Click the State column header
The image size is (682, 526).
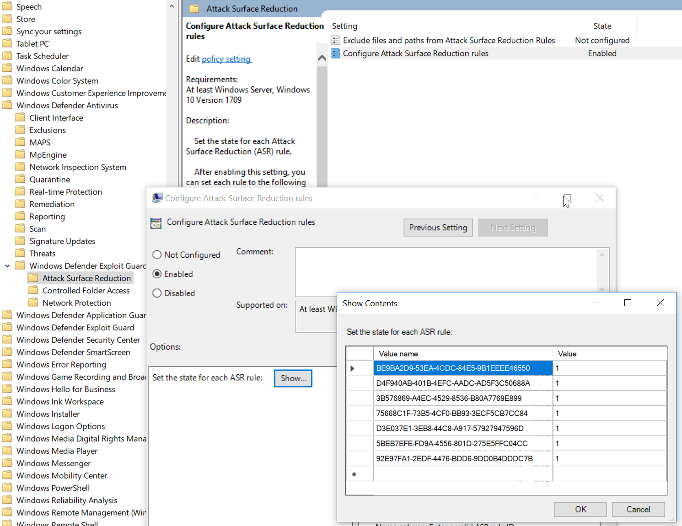click(602, 26)
